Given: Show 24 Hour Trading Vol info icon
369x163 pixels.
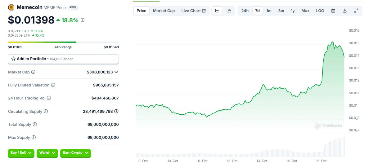Looking at the screenshot, I should point(49,98).
